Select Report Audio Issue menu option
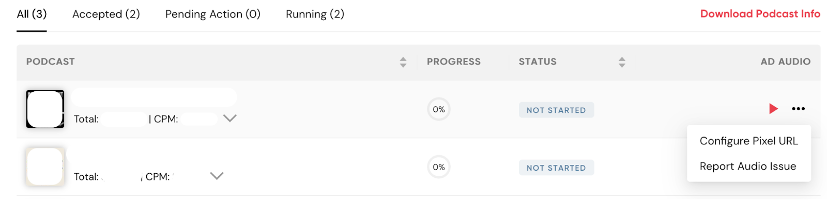 pyautogui.click(x=747, y=166)
